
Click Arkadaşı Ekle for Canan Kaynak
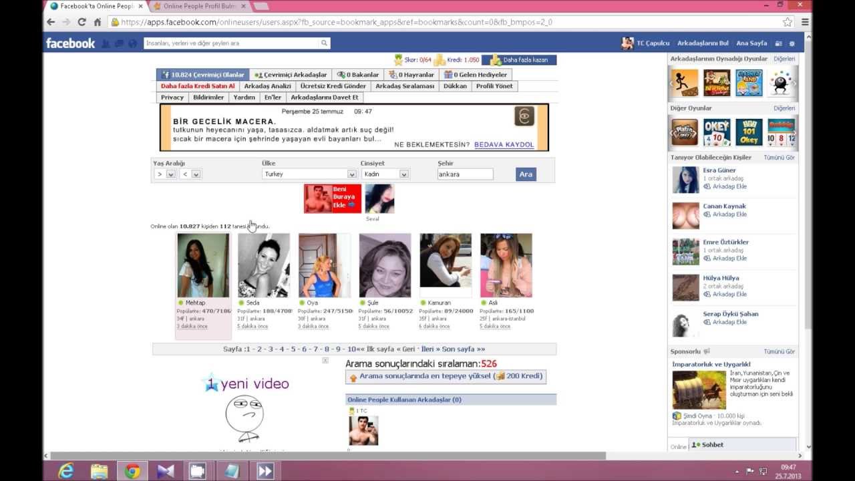[724, 214]
